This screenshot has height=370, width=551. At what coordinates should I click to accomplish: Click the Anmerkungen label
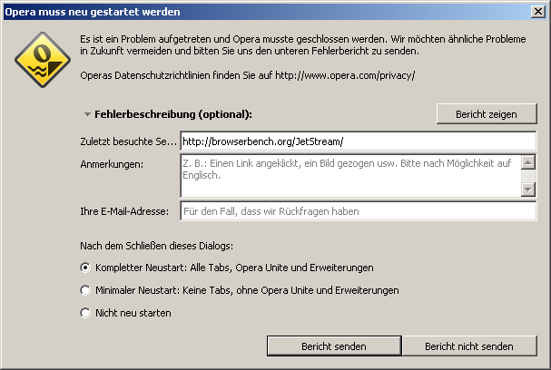point(112,164)
